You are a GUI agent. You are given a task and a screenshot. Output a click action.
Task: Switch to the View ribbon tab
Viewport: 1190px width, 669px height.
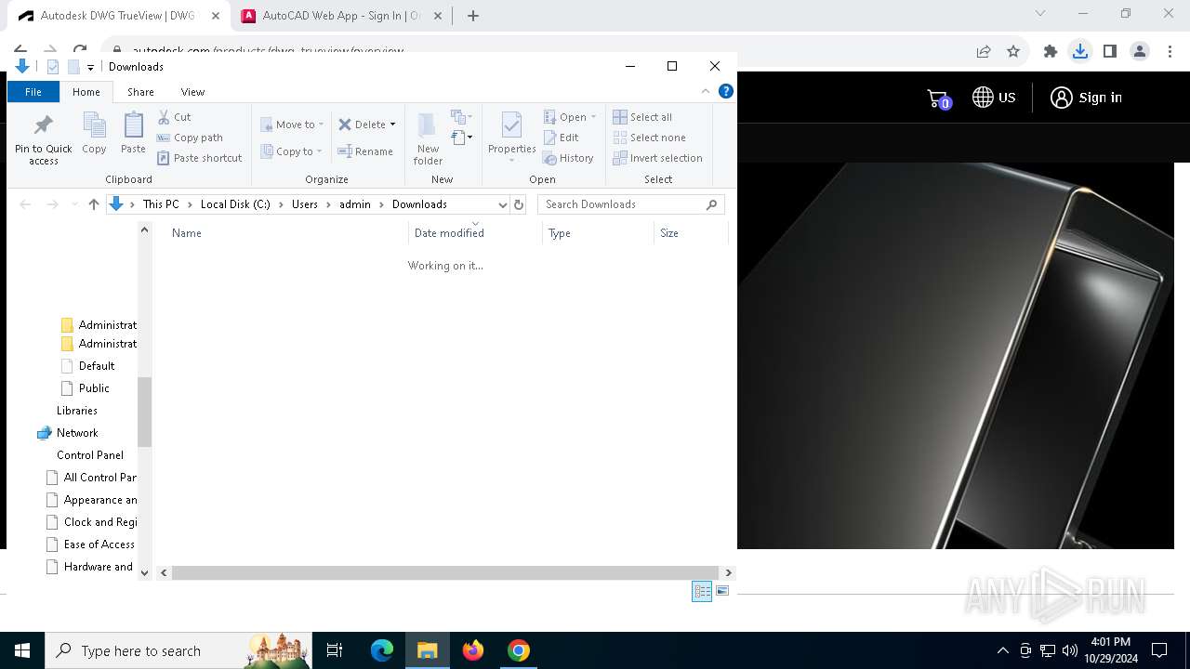(x=192, y=92)
